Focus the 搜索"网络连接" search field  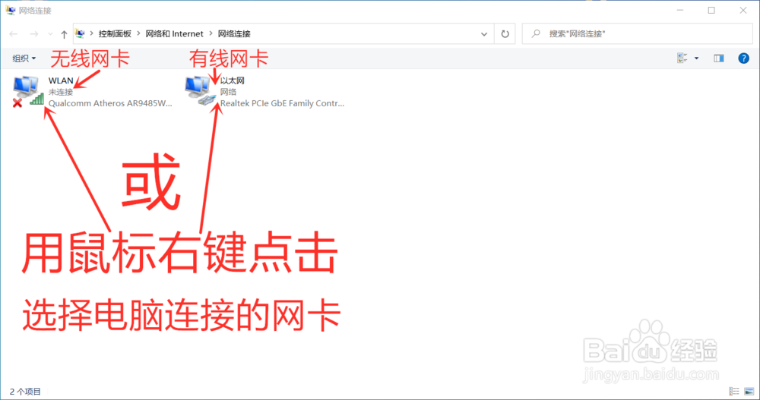tap(637, 34)
